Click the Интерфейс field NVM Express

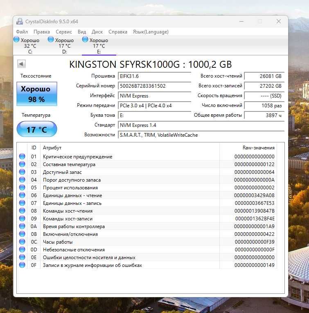154,95
